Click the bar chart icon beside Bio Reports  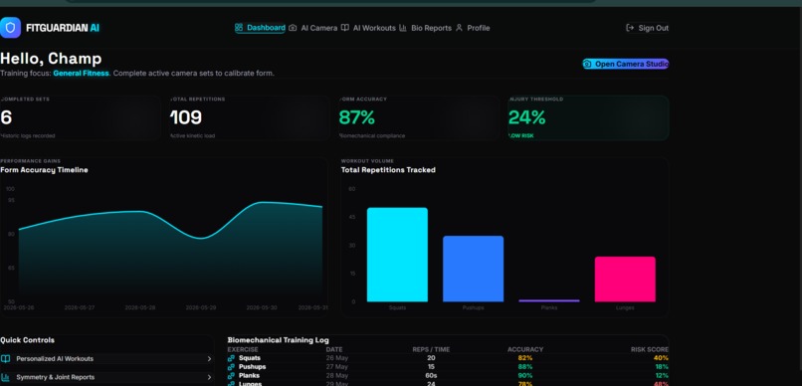403,28
